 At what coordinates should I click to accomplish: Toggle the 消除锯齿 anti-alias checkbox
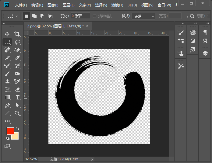click(94, 16)
